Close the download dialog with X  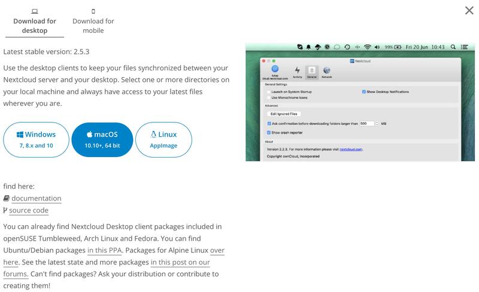469,10
